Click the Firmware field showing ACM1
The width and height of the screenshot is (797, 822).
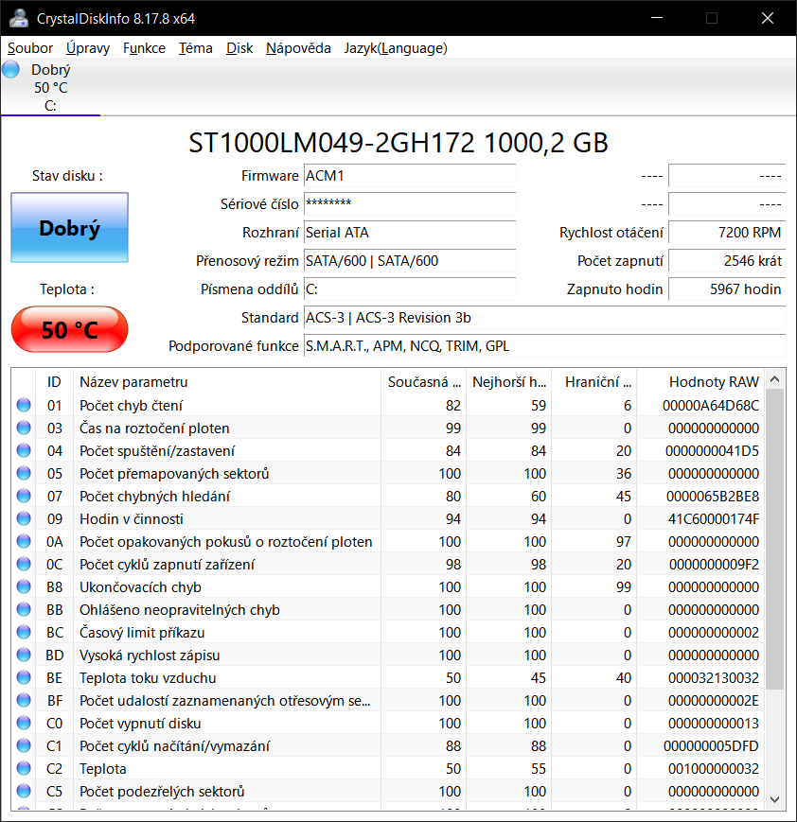click(x=409, y=177)
